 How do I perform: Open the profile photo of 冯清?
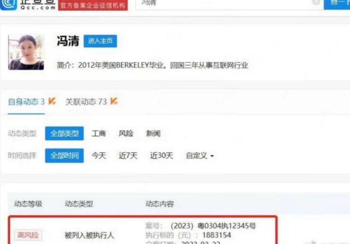tap(26, 52)
